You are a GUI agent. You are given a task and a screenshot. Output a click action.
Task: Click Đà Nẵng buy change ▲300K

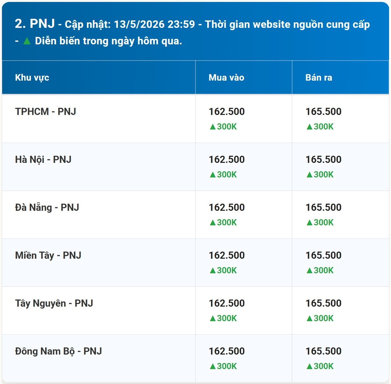click(223, 222)
